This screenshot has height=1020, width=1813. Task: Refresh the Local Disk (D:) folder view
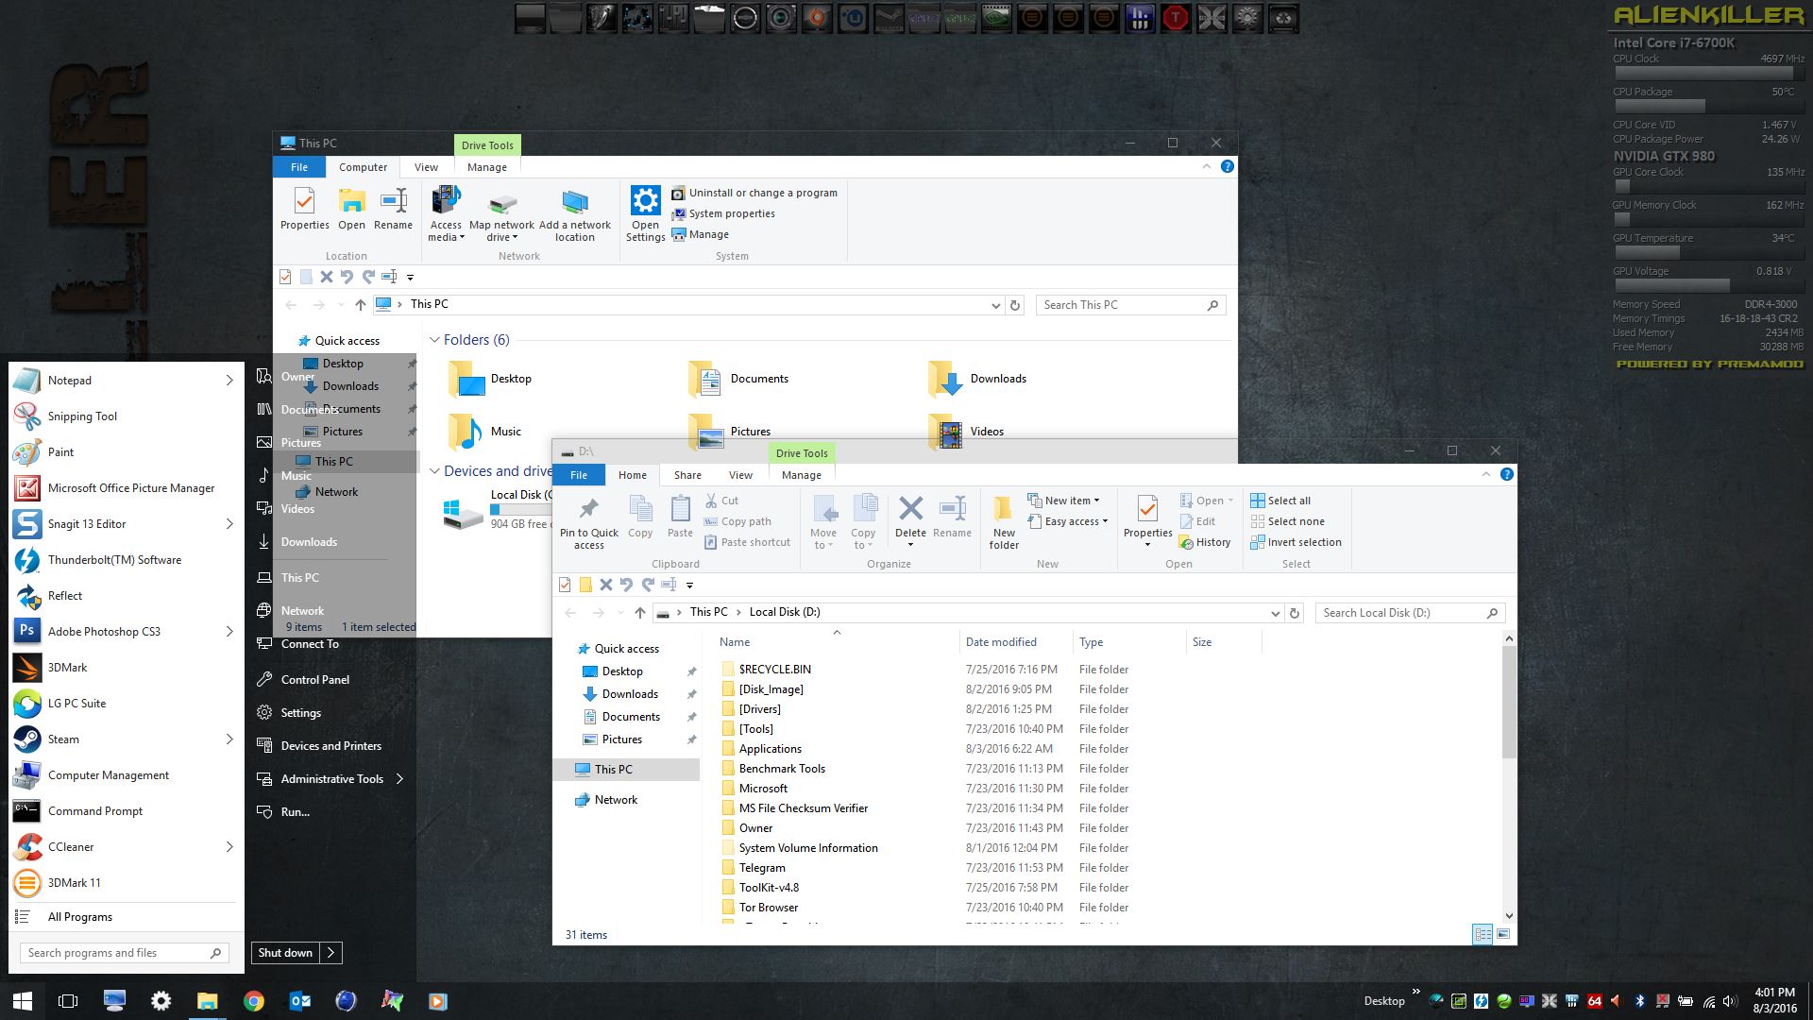pos(1295,613)
